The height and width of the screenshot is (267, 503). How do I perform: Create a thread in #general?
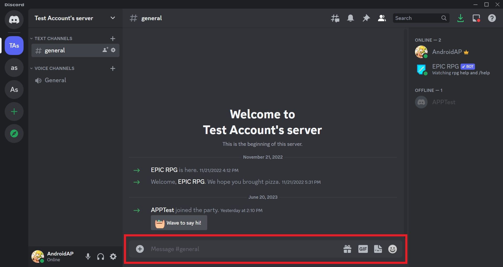pyautogui.click(x=335, y=18)
